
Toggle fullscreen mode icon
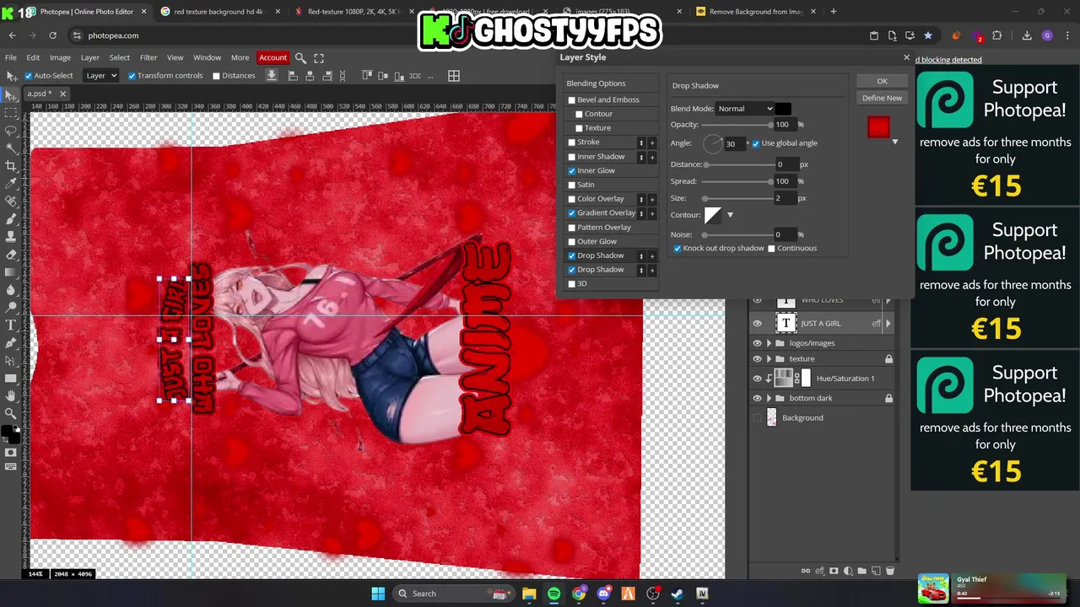319,58
